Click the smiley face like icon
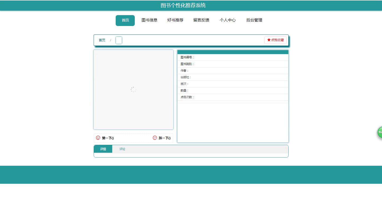The height and width of the screenshot is (201, 382). tap(98, 138)
